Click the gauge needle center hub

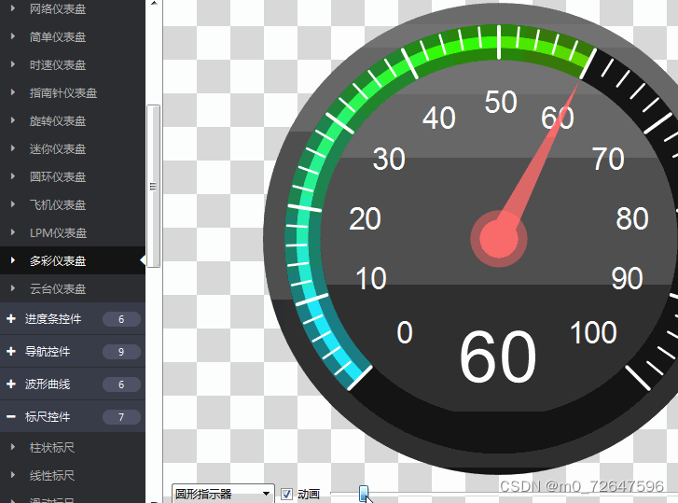tap(499, 239)
